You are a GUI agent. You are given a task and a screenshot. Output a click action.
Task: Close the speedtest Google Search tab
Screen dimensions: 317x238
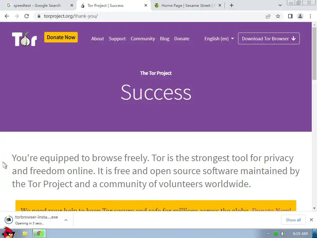72,6
